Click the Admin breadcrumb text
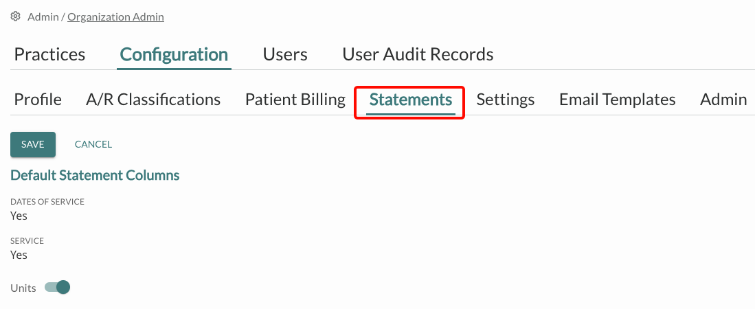The width and height of the screenshot is (755, 309). (44, 16)
